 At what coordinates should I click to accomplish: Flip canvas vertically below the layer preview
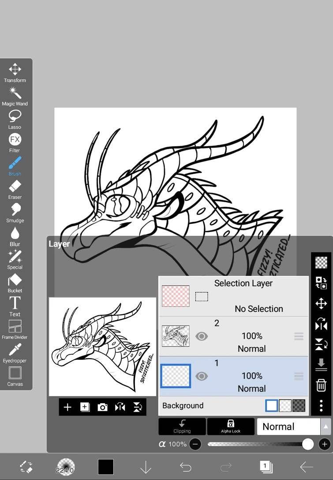138,407
